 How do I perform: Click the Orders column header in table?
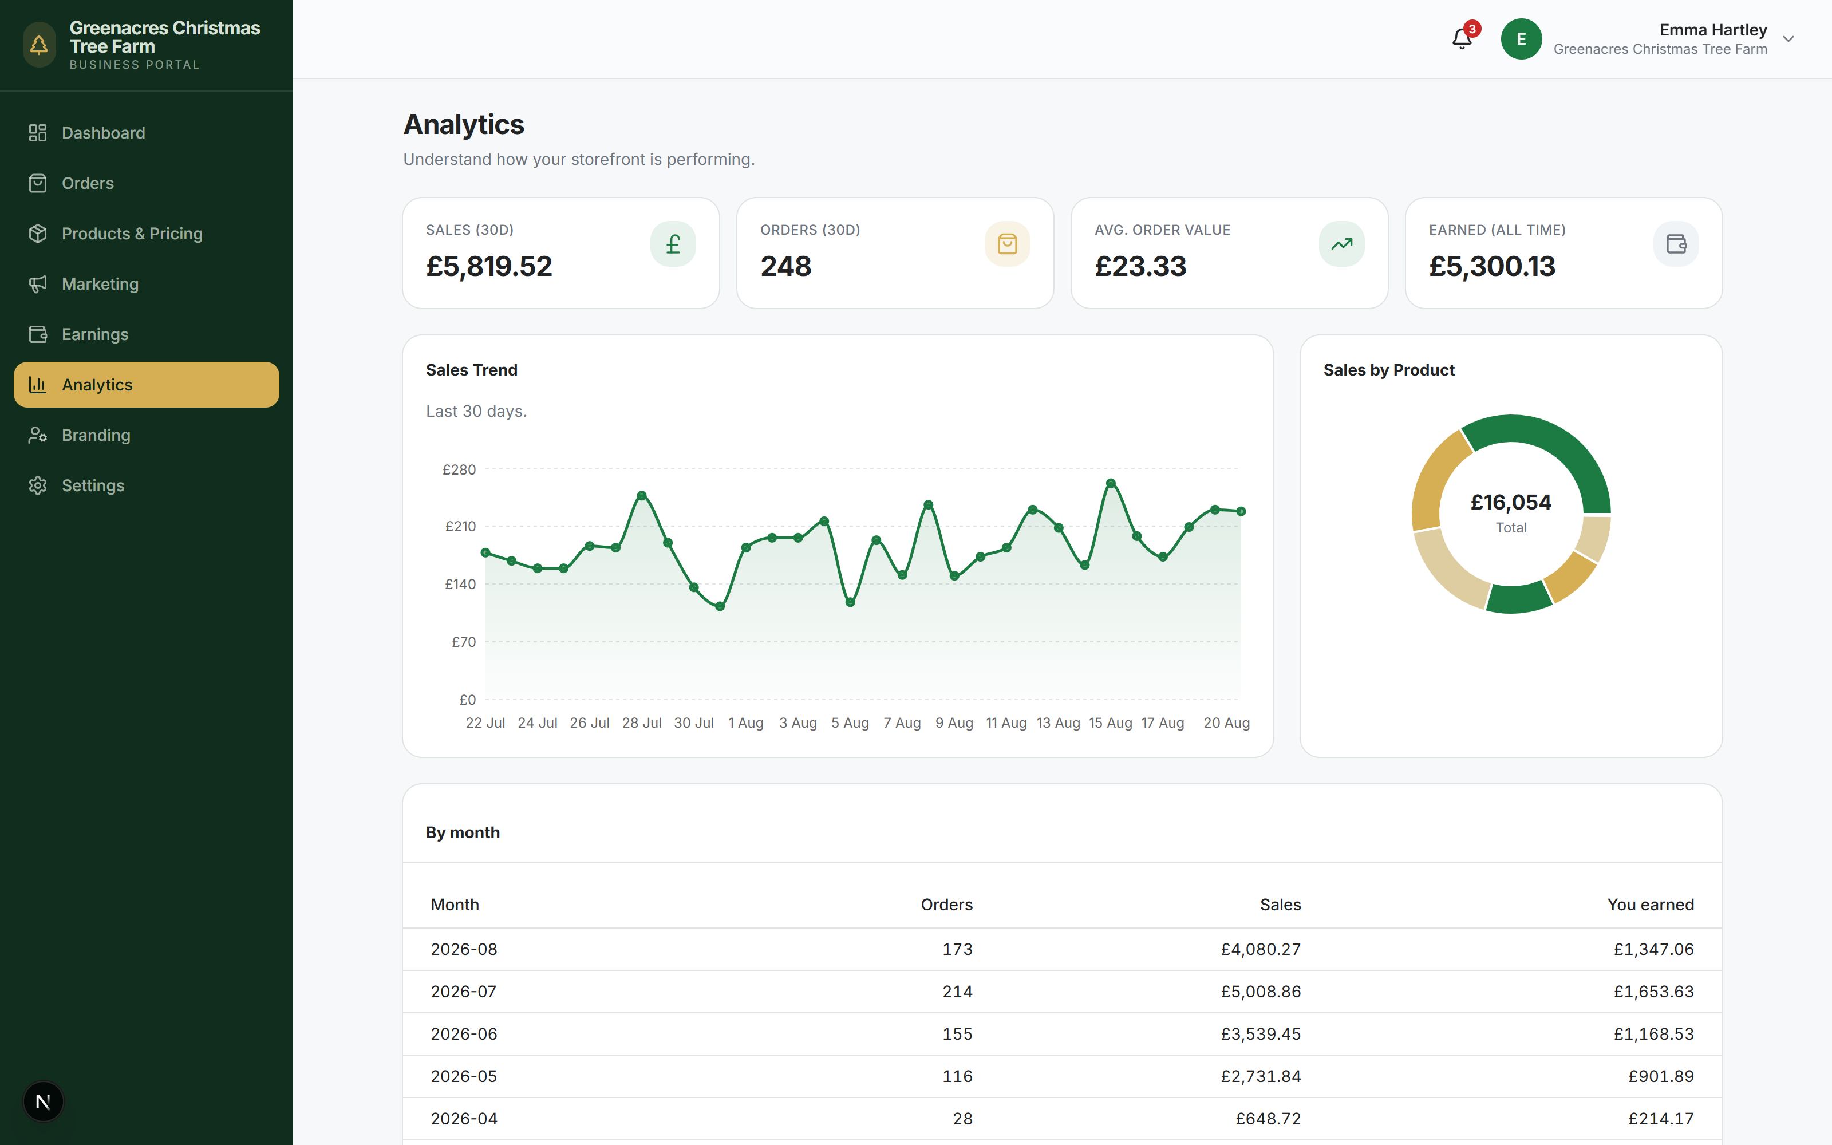click(x=946, y=904)
